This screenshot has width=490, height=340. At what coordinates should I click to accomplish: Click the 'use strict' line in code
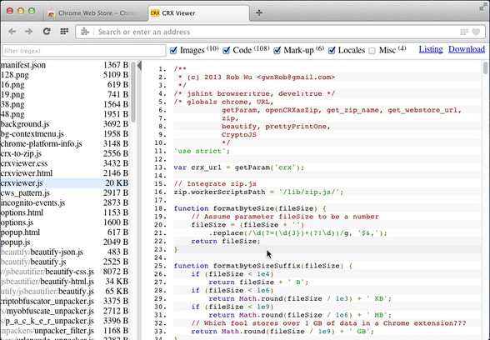coord(202,152)
